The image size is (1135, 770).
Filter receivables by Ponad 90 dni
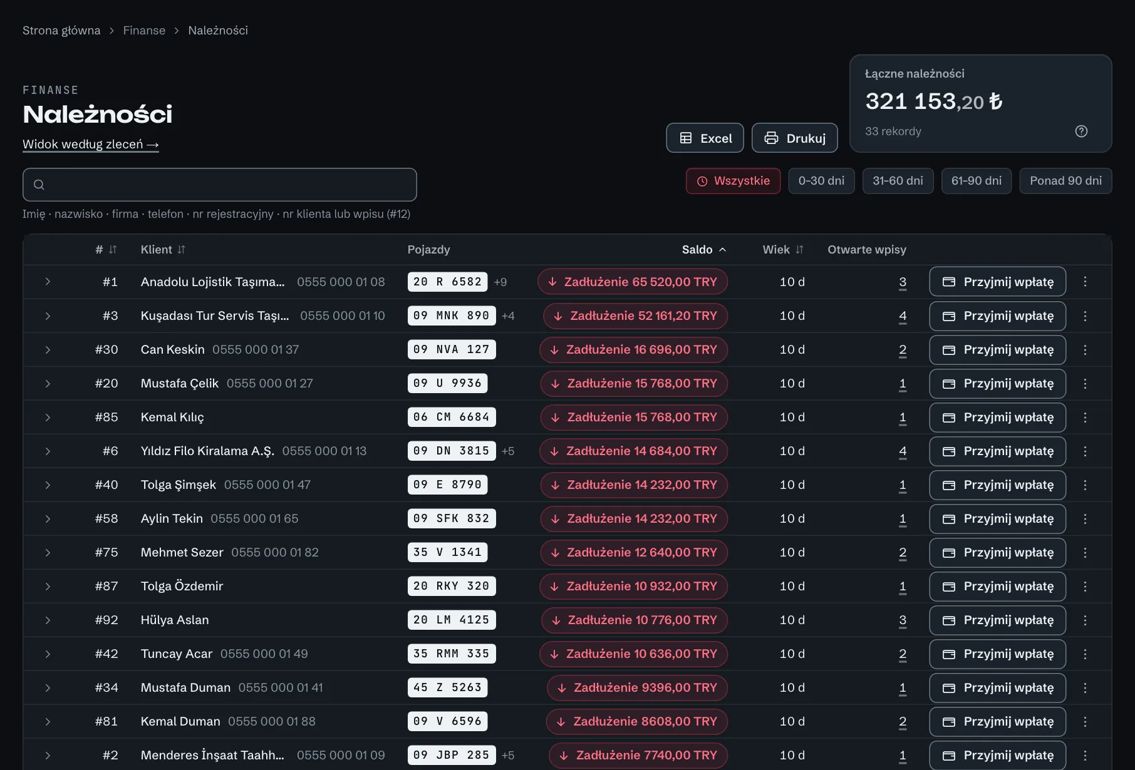[1065, 181]
